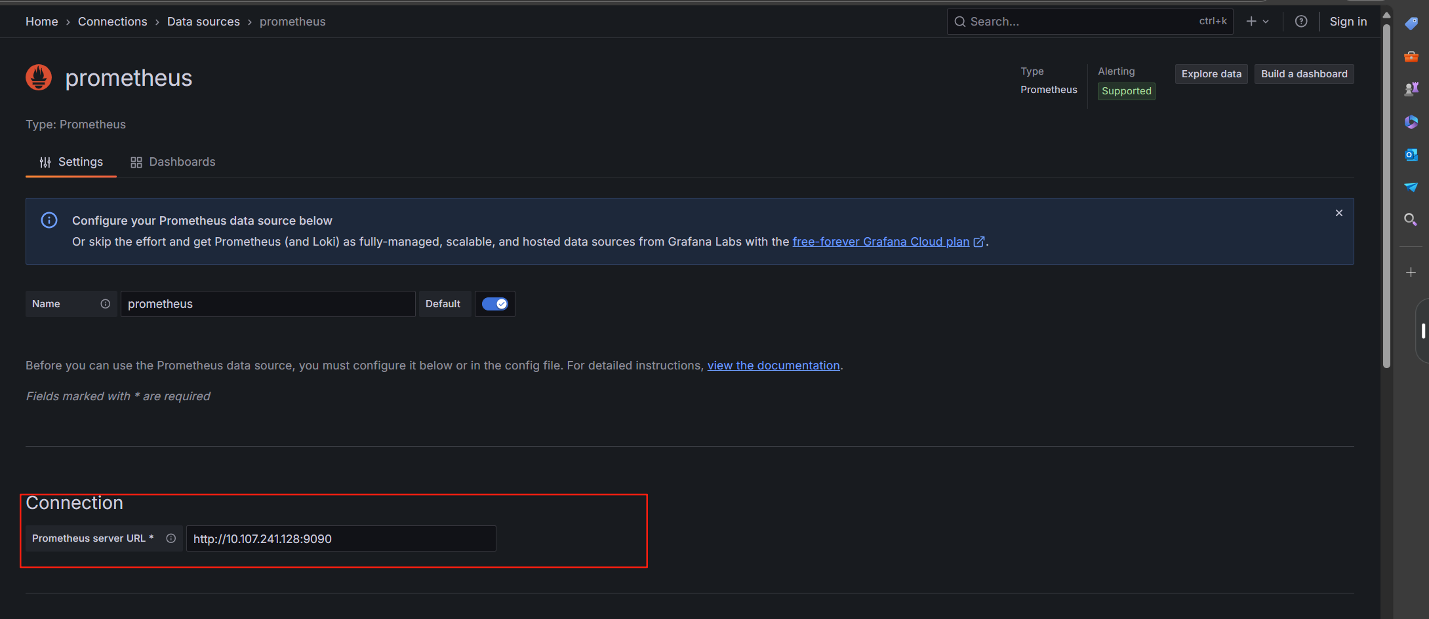
Task: Edit the Name field containing prometheus
Action: (x=268, y=304)
